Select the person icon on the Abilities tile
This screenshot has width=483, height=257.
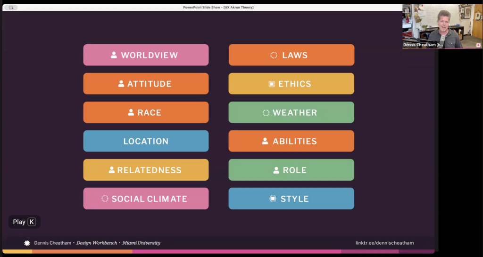(265, 141)
